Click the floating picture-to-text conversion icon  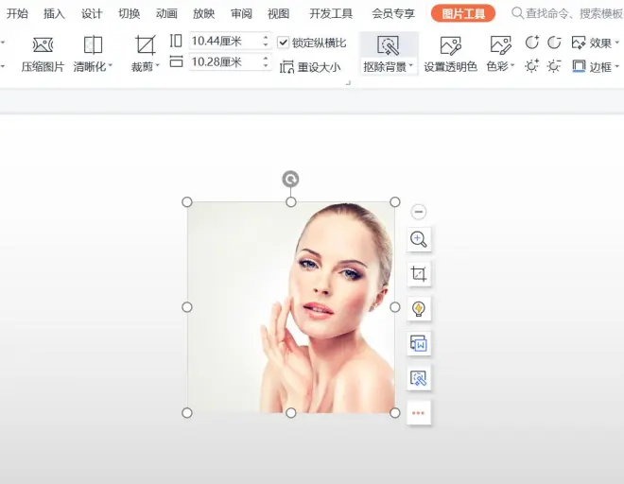coord(419,343)
